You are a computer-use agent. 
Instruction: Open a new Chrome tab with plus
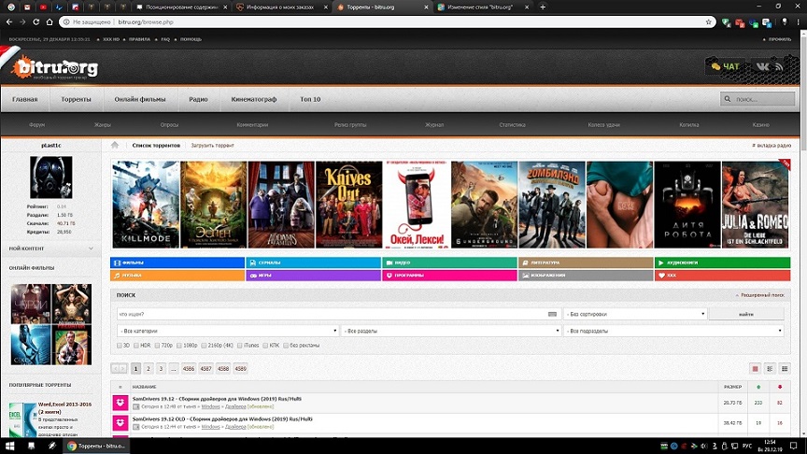point(543,7)
